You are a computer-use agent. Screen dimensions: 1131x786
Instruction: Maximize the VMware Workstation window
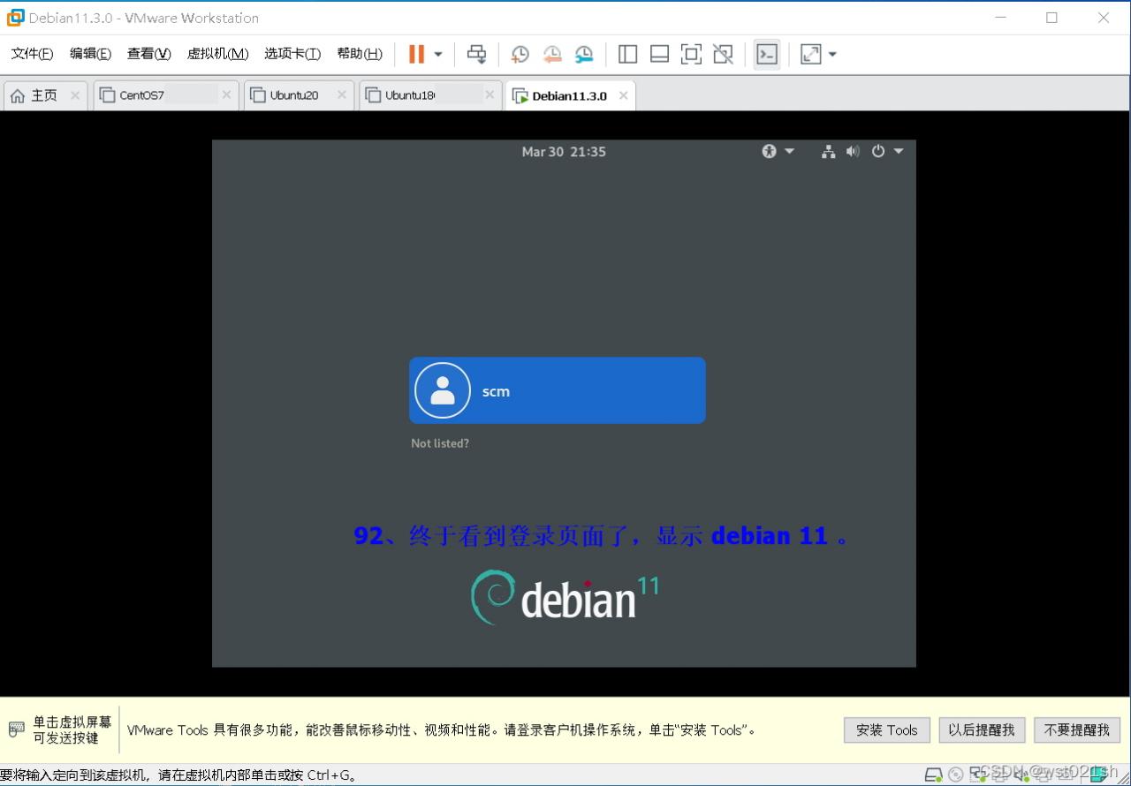click(1051, 18)
